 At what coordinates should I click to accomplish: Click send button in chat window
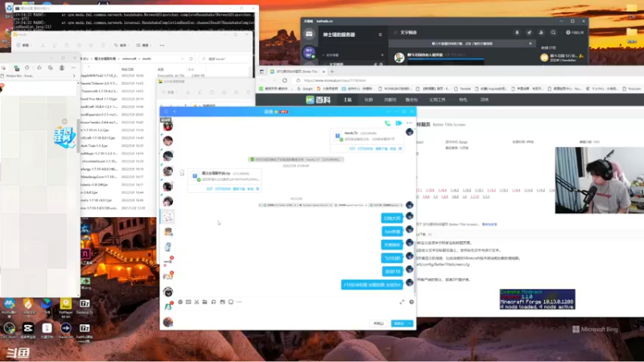coord(398,323)
